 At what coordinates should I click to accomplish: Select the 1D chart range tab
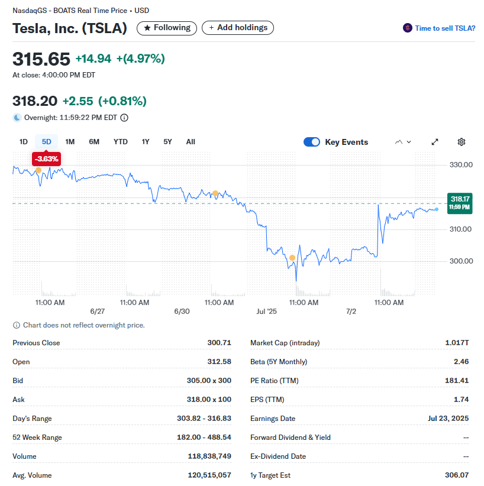24,142
